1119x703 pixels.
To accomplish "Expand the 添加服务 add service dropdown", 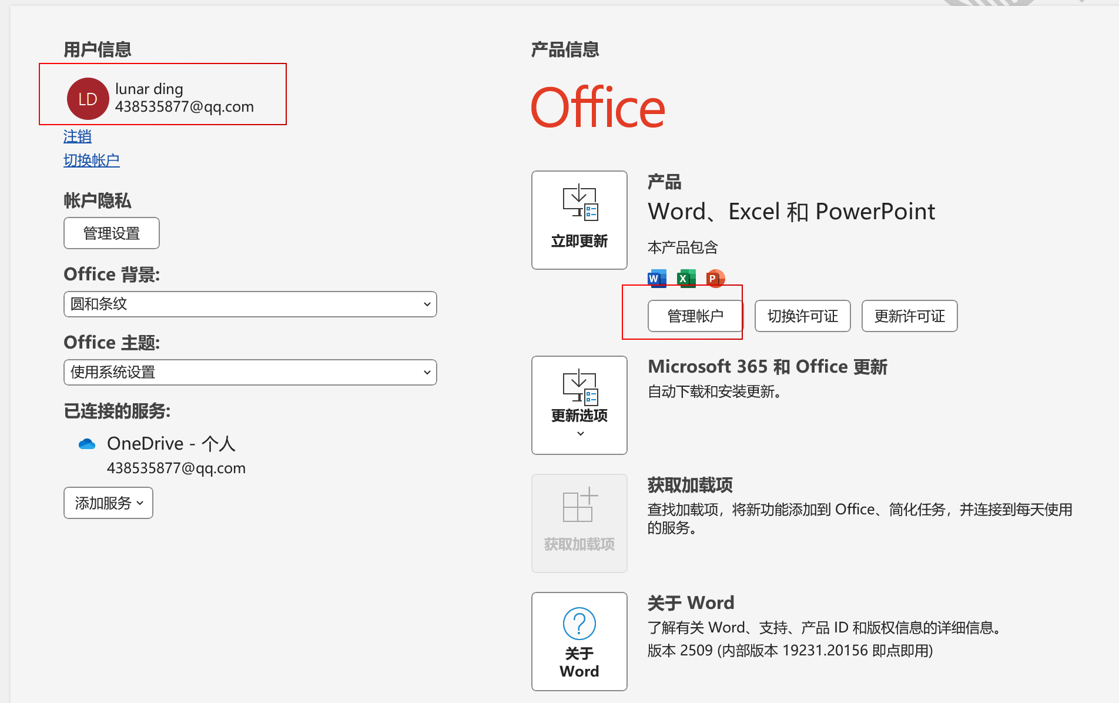I will 109,503.
